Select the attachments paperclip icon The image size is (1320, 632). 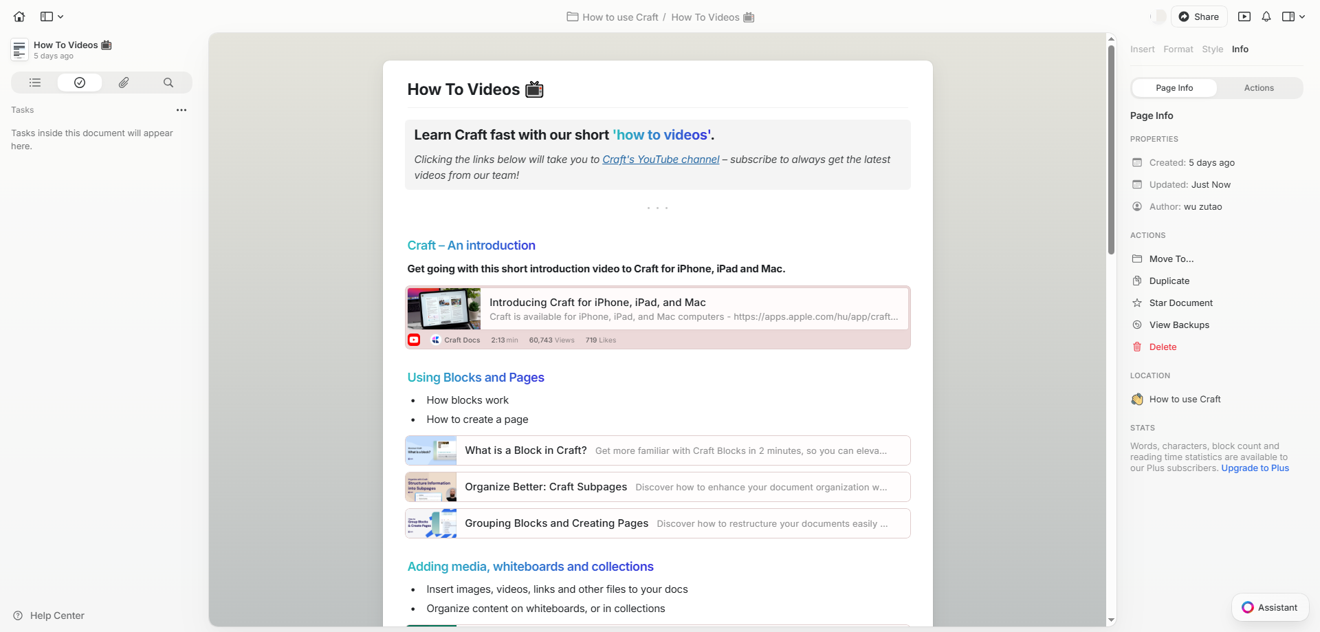(x=124, y=83)
